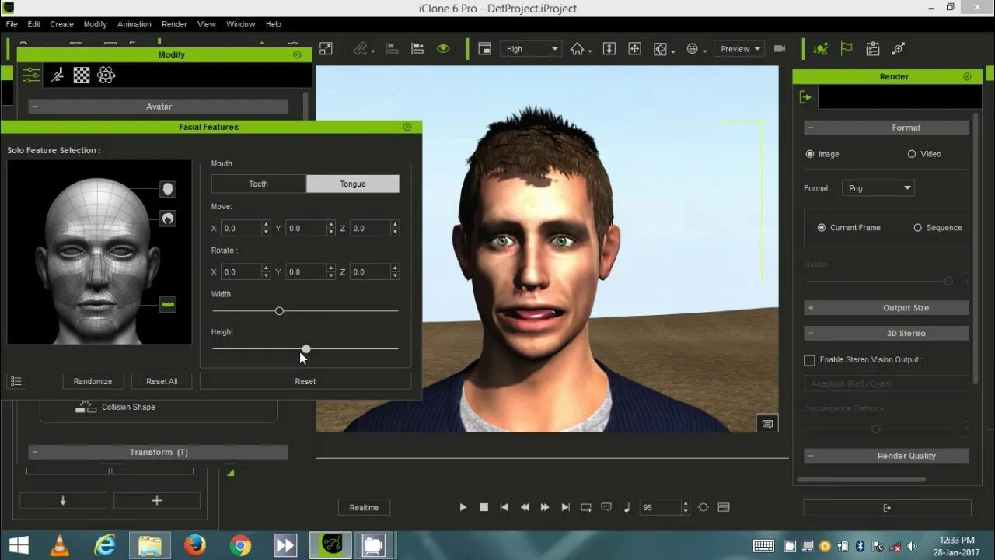Select the checkerboard Material tab icon
Image resolution: width=995 pixels, height=560 pixels.
(82, 75)
